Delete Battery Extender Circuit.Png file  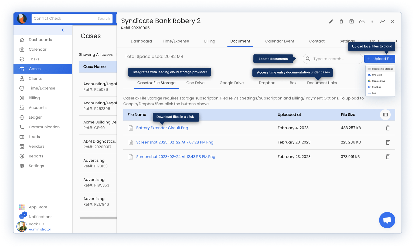(x=387, y=128)
